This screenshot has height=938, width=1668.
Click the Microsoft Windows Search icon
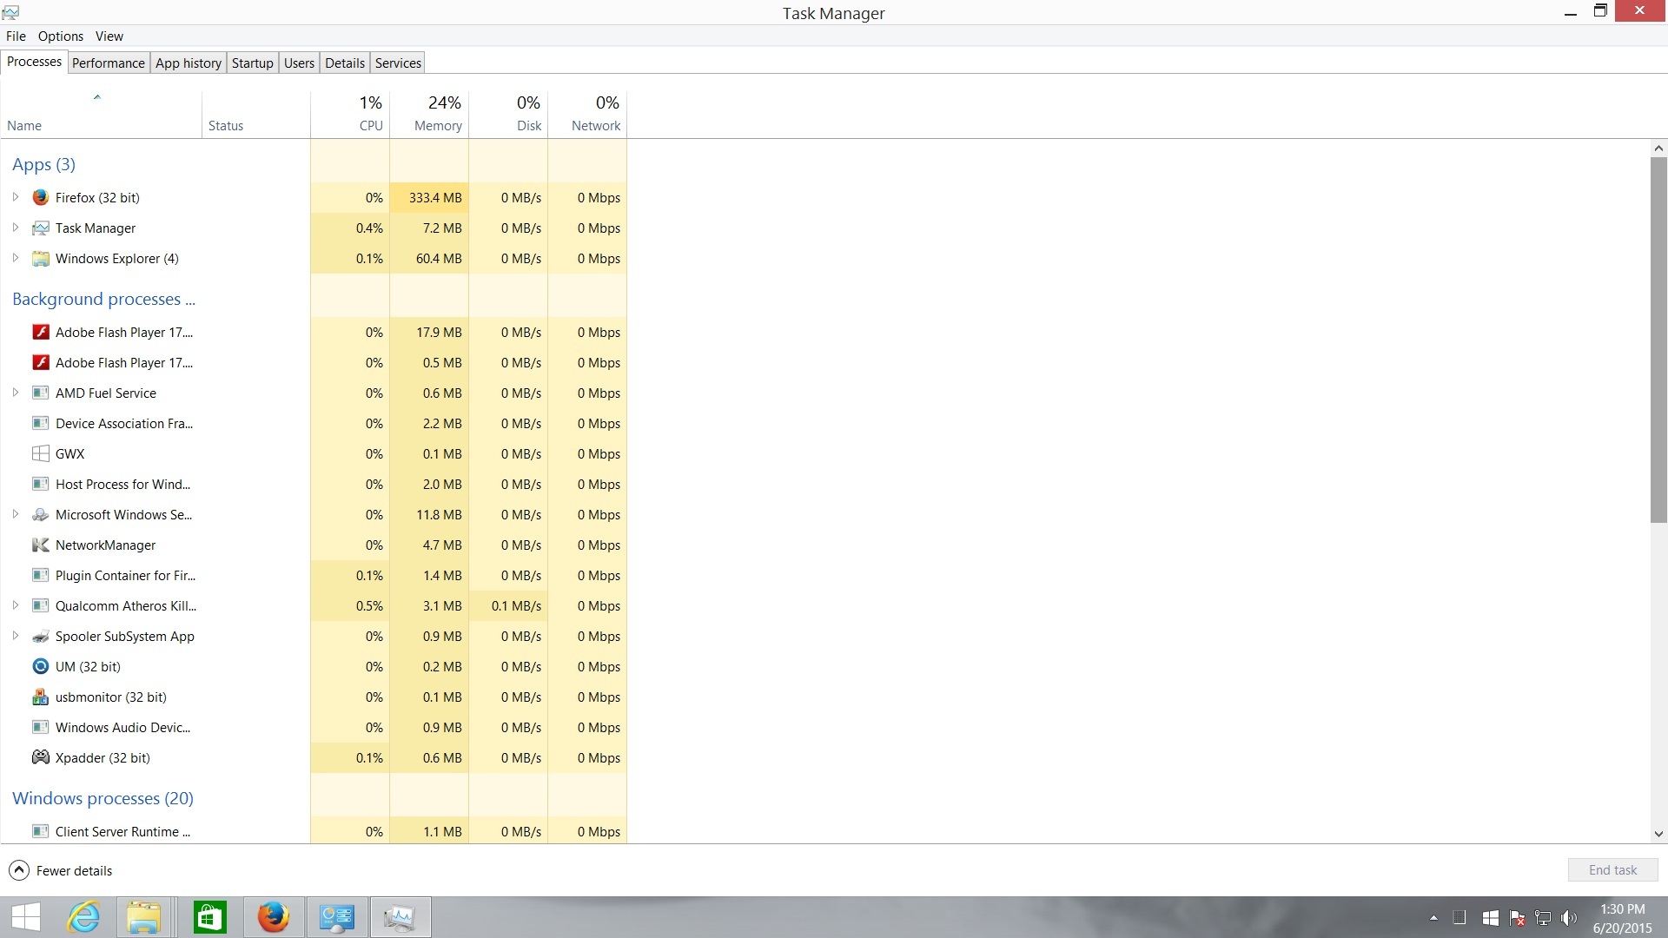point(40,514)
